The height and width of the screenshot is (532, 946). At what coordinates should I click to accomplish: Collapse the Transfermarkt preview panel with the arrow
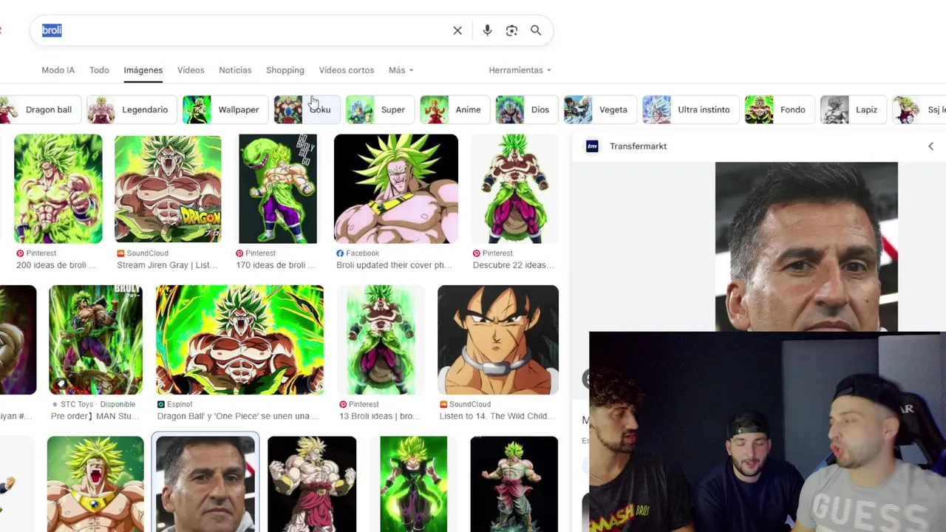(x=930, y=146)
